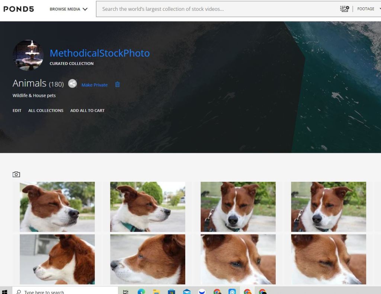The height and width of the screenshot is (294, 381).
Task: Click the Edit collection option
Action: [x=17, y=111]
